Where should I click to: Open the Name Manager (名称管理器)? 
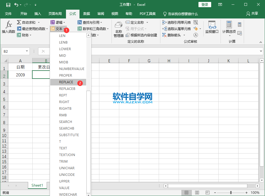click(118, 29)
